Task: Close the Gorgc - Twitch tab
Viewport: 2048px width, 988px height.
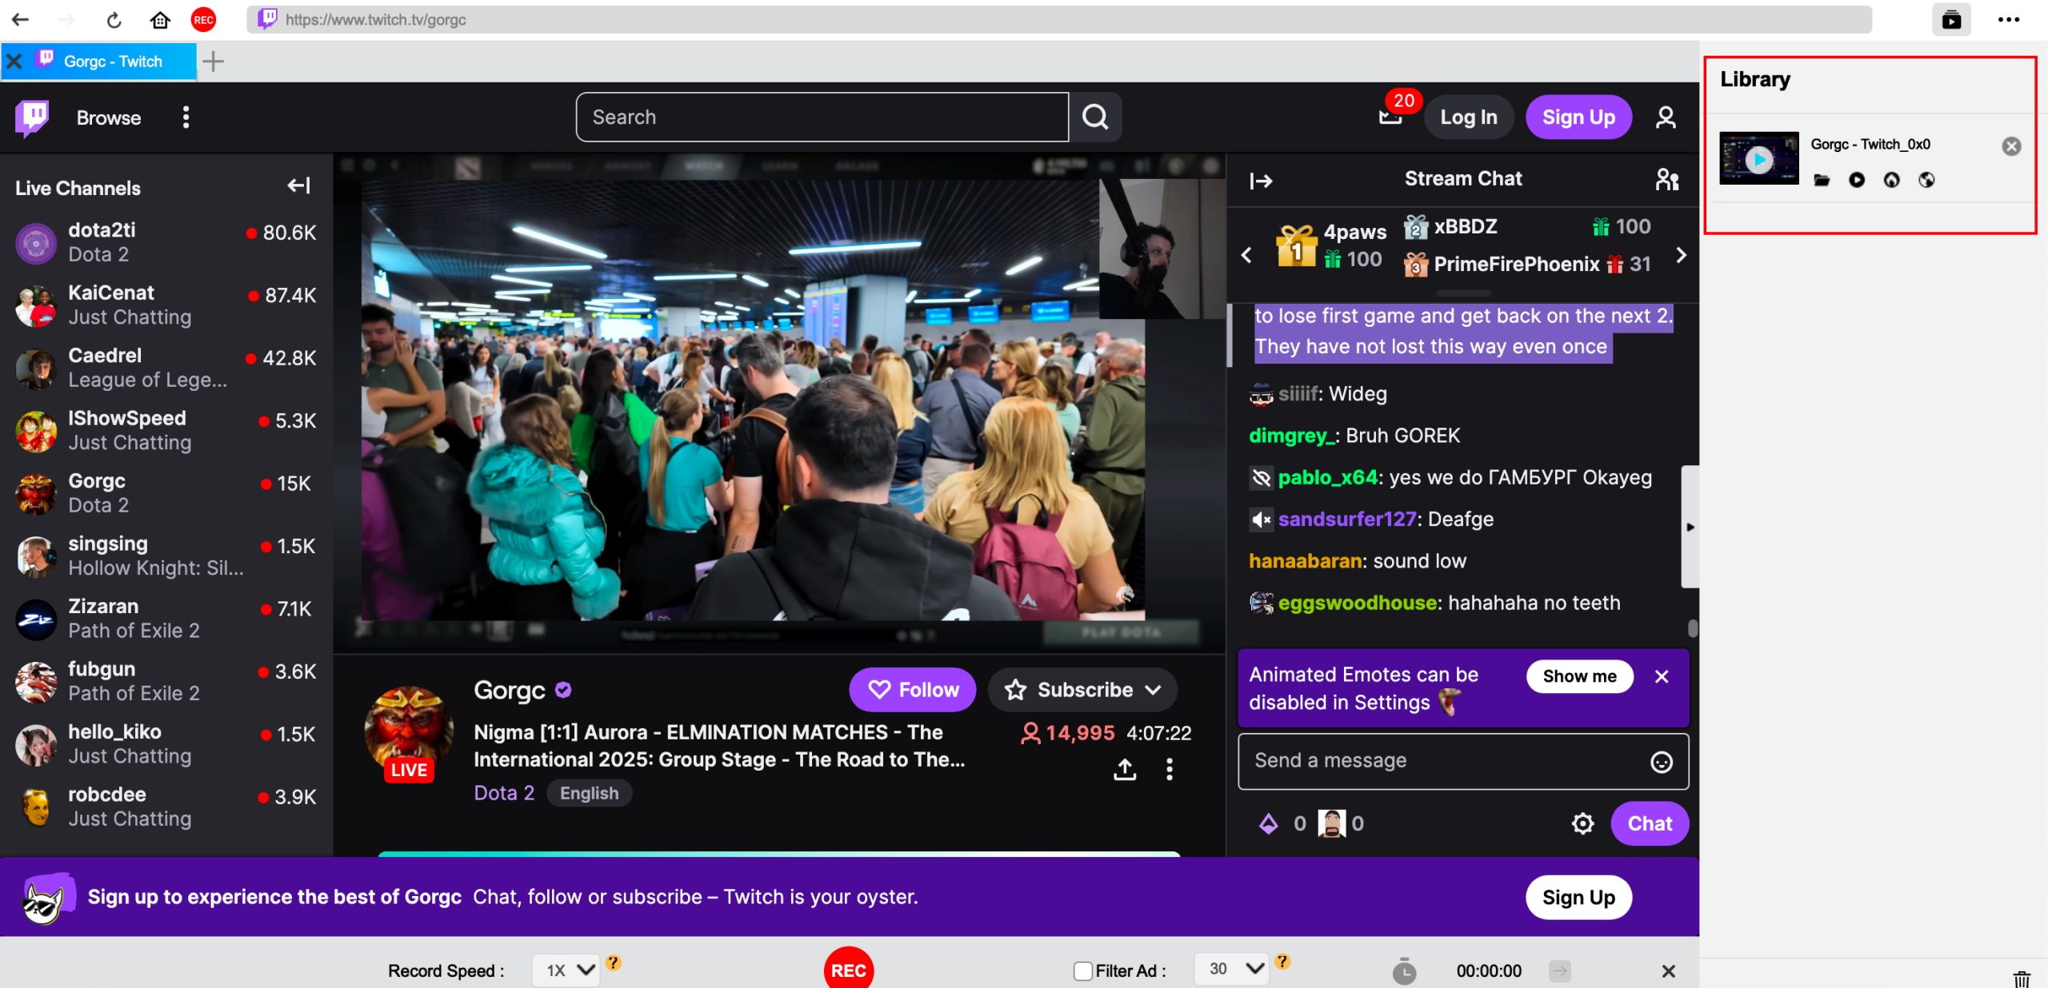Action: (x=14, y=62)
